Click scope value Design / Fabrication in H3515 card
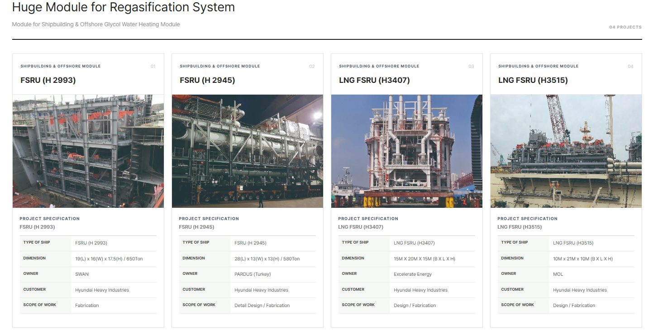 [574, 306]
